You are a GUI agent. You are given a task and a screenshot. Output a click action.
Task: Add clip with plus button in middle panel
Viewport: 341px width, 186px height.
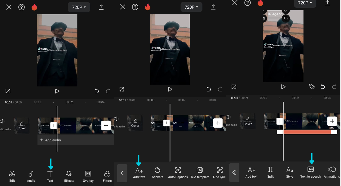click(x=218, y=123)
